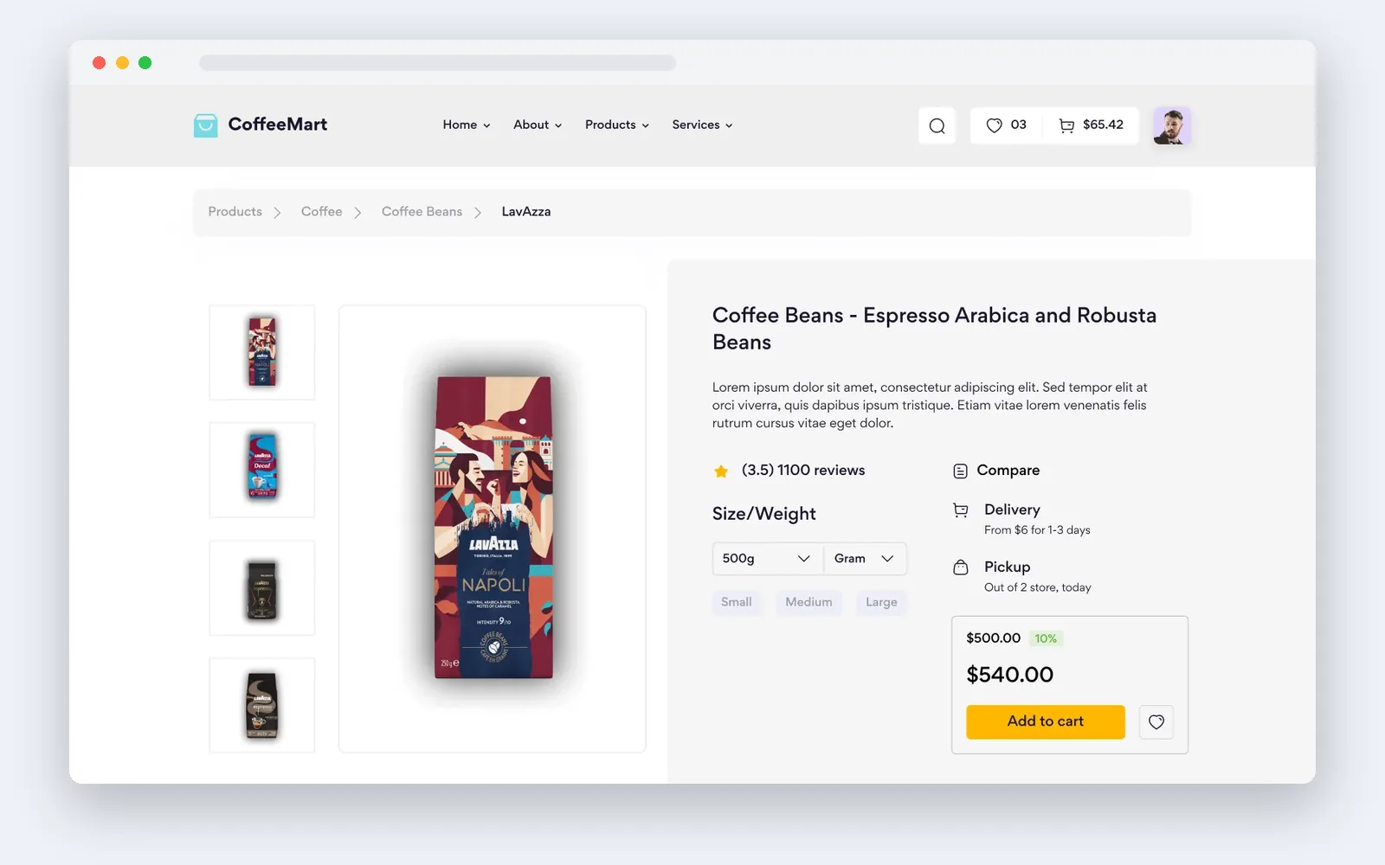The height and width of the screenshot is (865, 1385).
Task: Click the LavAzza breadcrumb item
Action: pos(526,212)
